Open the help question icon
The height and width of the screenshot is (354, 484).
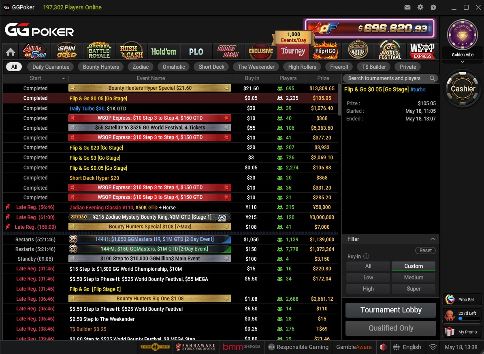[433, 7]
